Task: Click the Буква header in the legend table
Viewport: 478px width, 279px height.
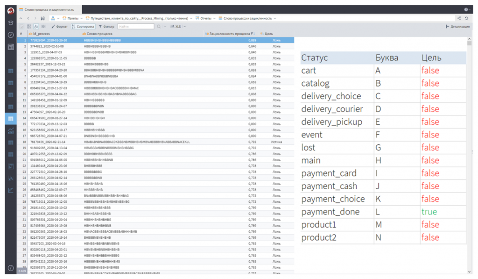Action: [387, 57]
